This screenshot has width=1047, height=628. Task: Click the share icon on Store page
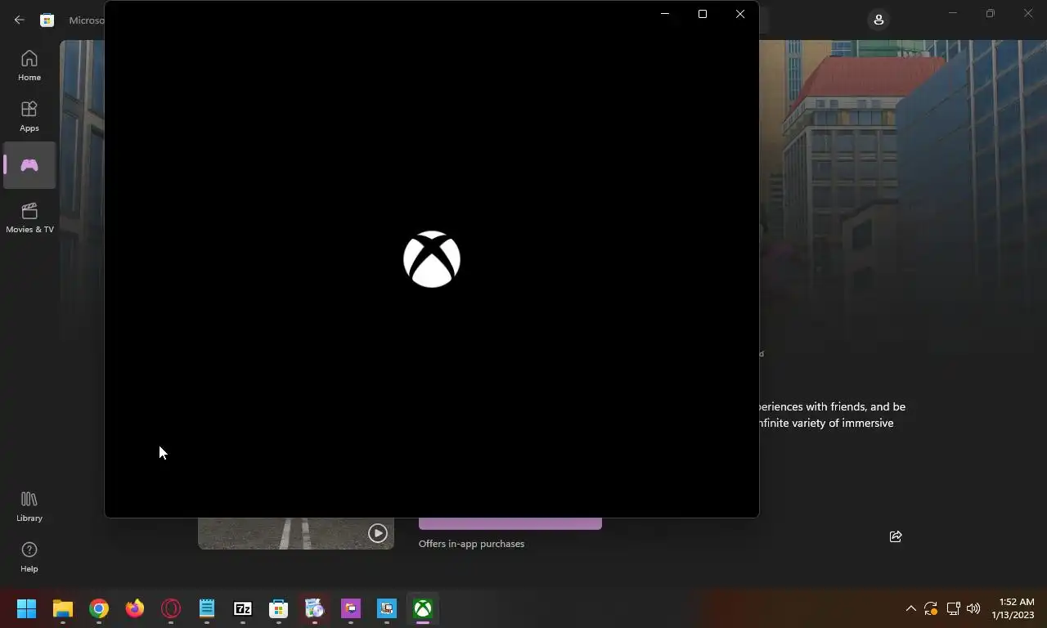896,536
